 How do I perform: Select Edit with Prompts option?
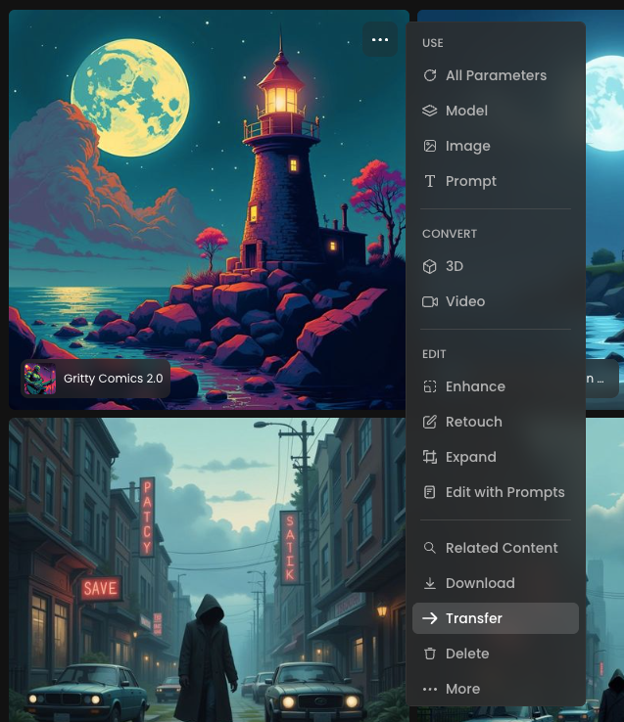click(x=504, y=492)
